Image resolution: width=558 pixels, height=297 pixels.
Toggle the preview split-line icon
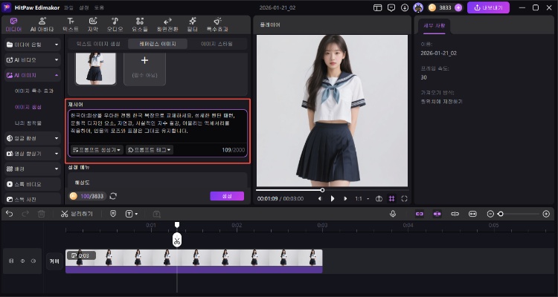tap(455, 214)
